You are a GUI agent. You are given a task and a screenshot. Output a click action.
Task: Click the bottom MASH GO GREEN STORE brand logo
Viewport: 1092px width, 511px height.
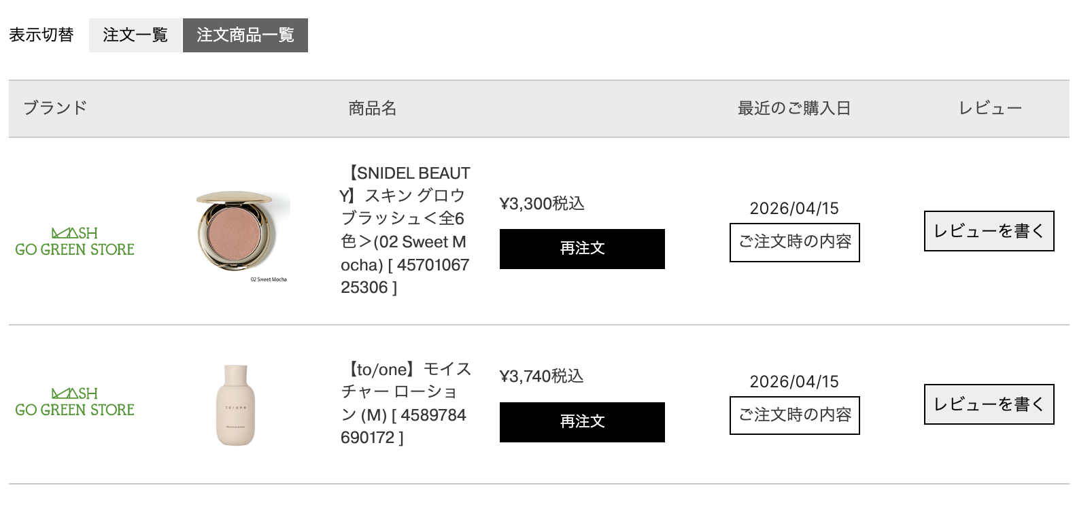coord(75,400)
